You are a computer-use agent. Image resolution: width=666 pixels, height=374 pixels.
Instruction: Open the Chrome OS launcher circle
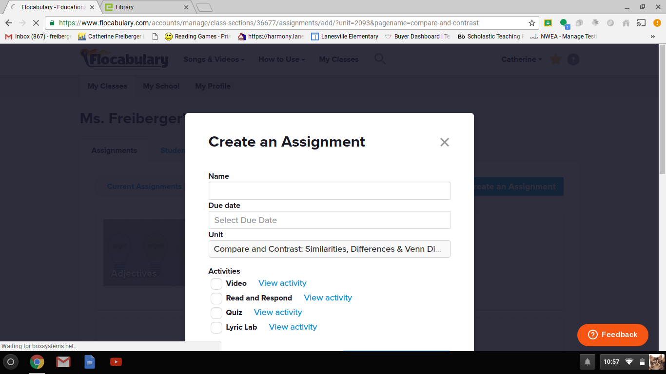pyautogui.click(x=11, y=362)
